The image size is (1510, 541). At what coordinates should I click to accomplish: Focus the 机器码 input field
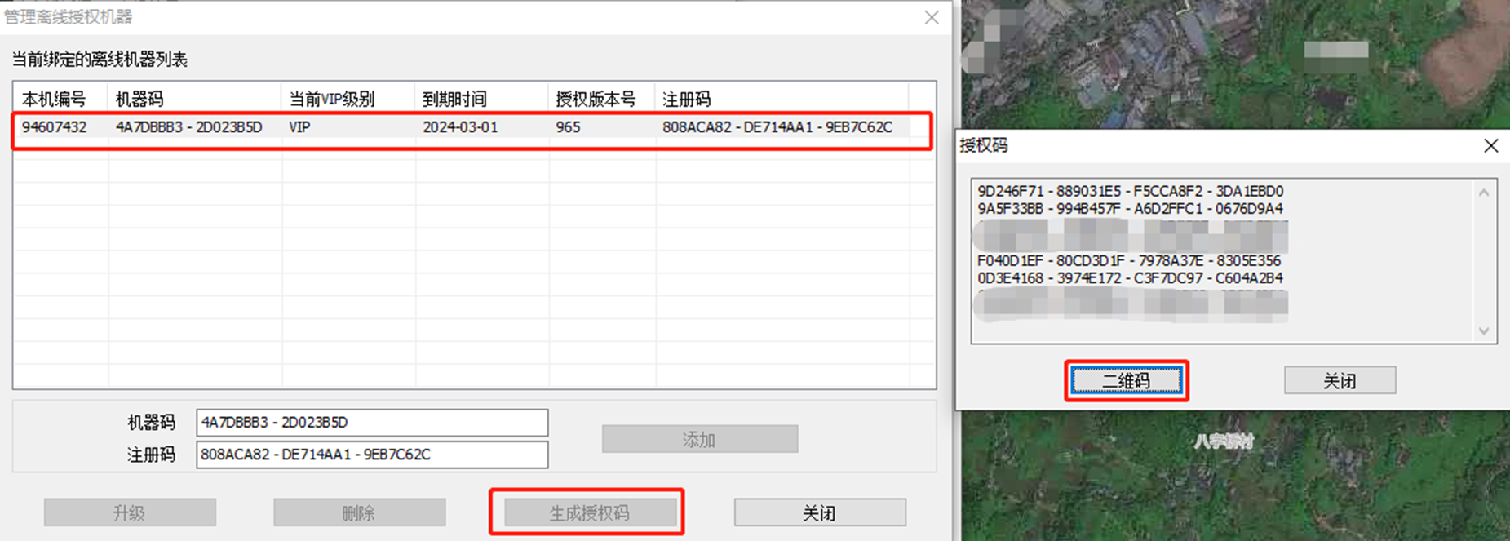pos(371,423)
